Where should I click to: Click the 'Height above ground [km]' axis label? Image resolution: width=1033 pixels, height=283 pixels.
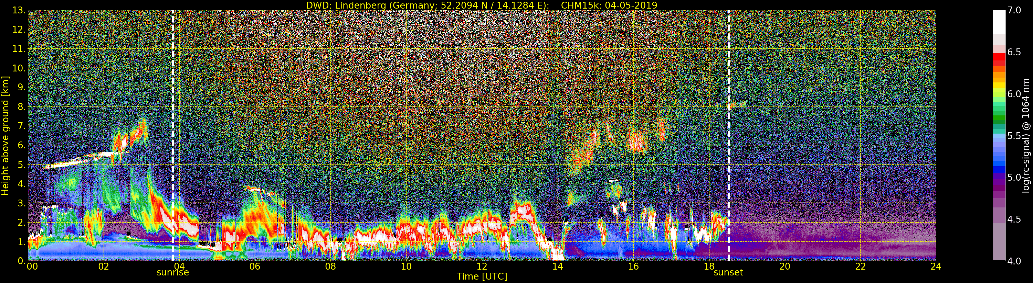[x=5, y=136]
